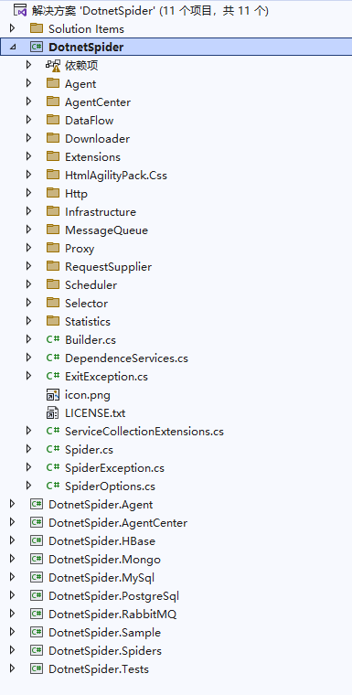Expand the AgentCenter folder arrow
Viewport: 352px width, 695px height.
(29, 102)
